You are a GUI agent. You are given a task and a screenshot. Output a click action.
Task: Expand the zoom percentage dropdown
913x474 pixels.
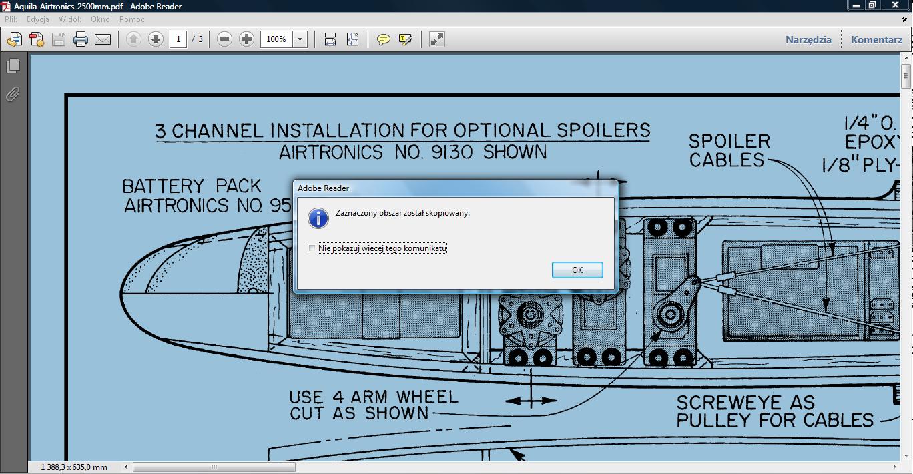(300, 39)
